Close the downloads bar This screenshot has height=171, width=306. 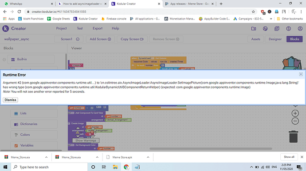tap(302, 157)
